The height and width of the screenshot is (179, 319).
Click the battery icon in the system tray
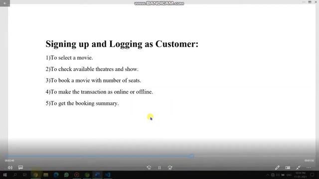[283, 175]
